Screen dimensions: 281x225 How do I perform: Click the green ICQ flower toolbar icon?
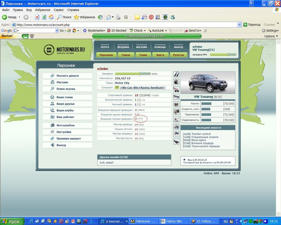(165, 17)
